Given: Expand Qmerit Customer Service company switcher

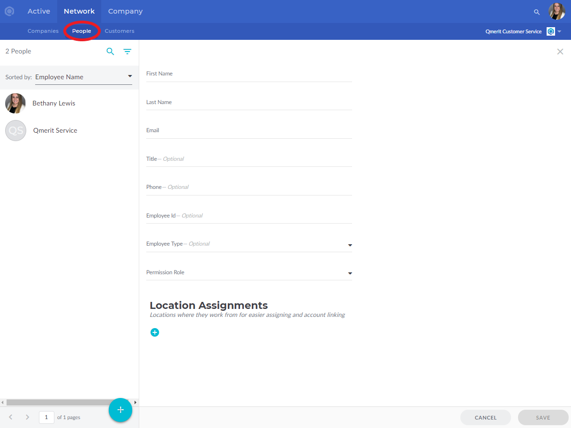Looking at the screenshot, I should [x=559, y=31].
